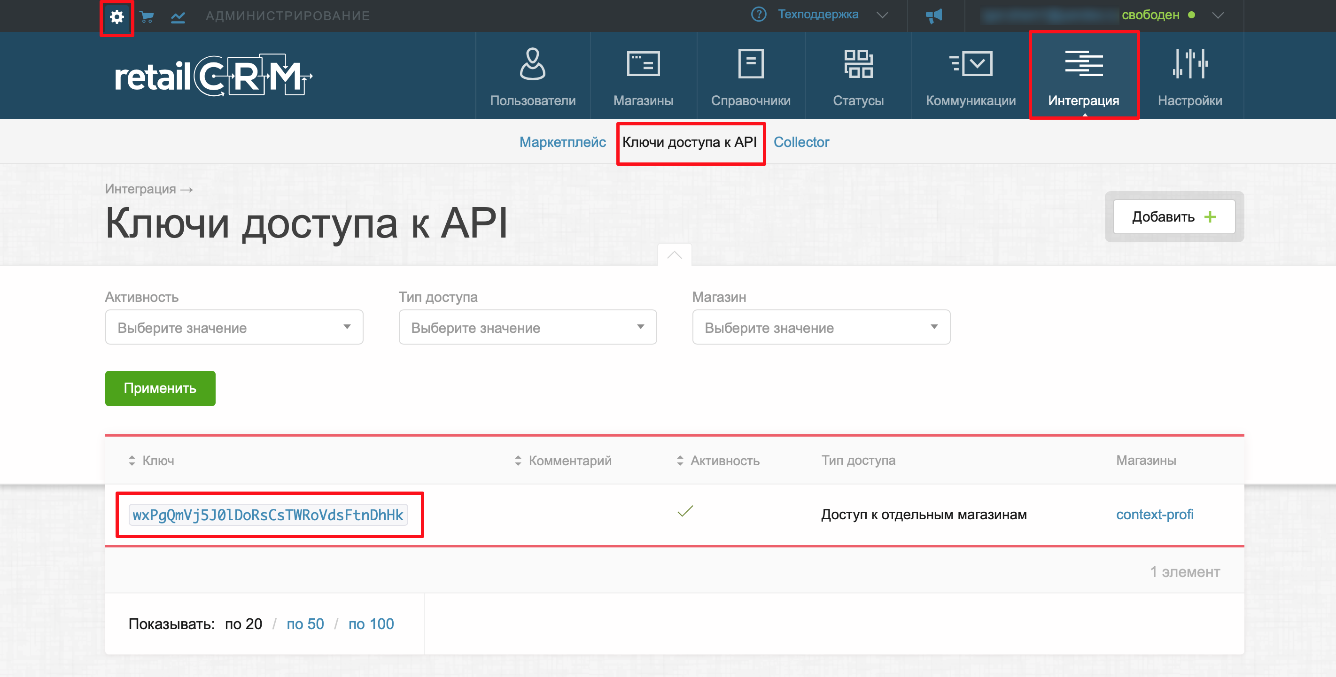Click the activity checkmark in key row
This screenshot has height=677, width=1336.
tap(684, 511)
